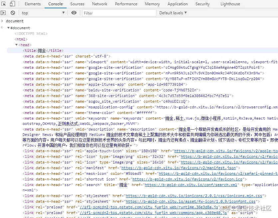Switch to the Elements tab
The width and height of the screenshot is (278, 218).
click(33, 4)
